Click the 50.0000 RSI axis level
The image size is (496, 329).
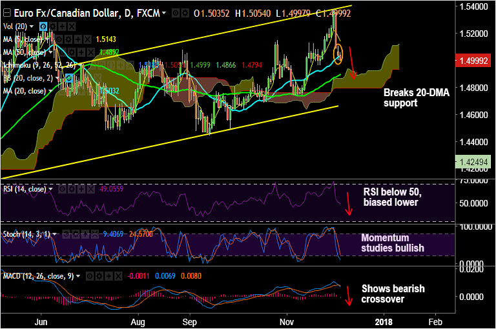click(x=473, y=203)
